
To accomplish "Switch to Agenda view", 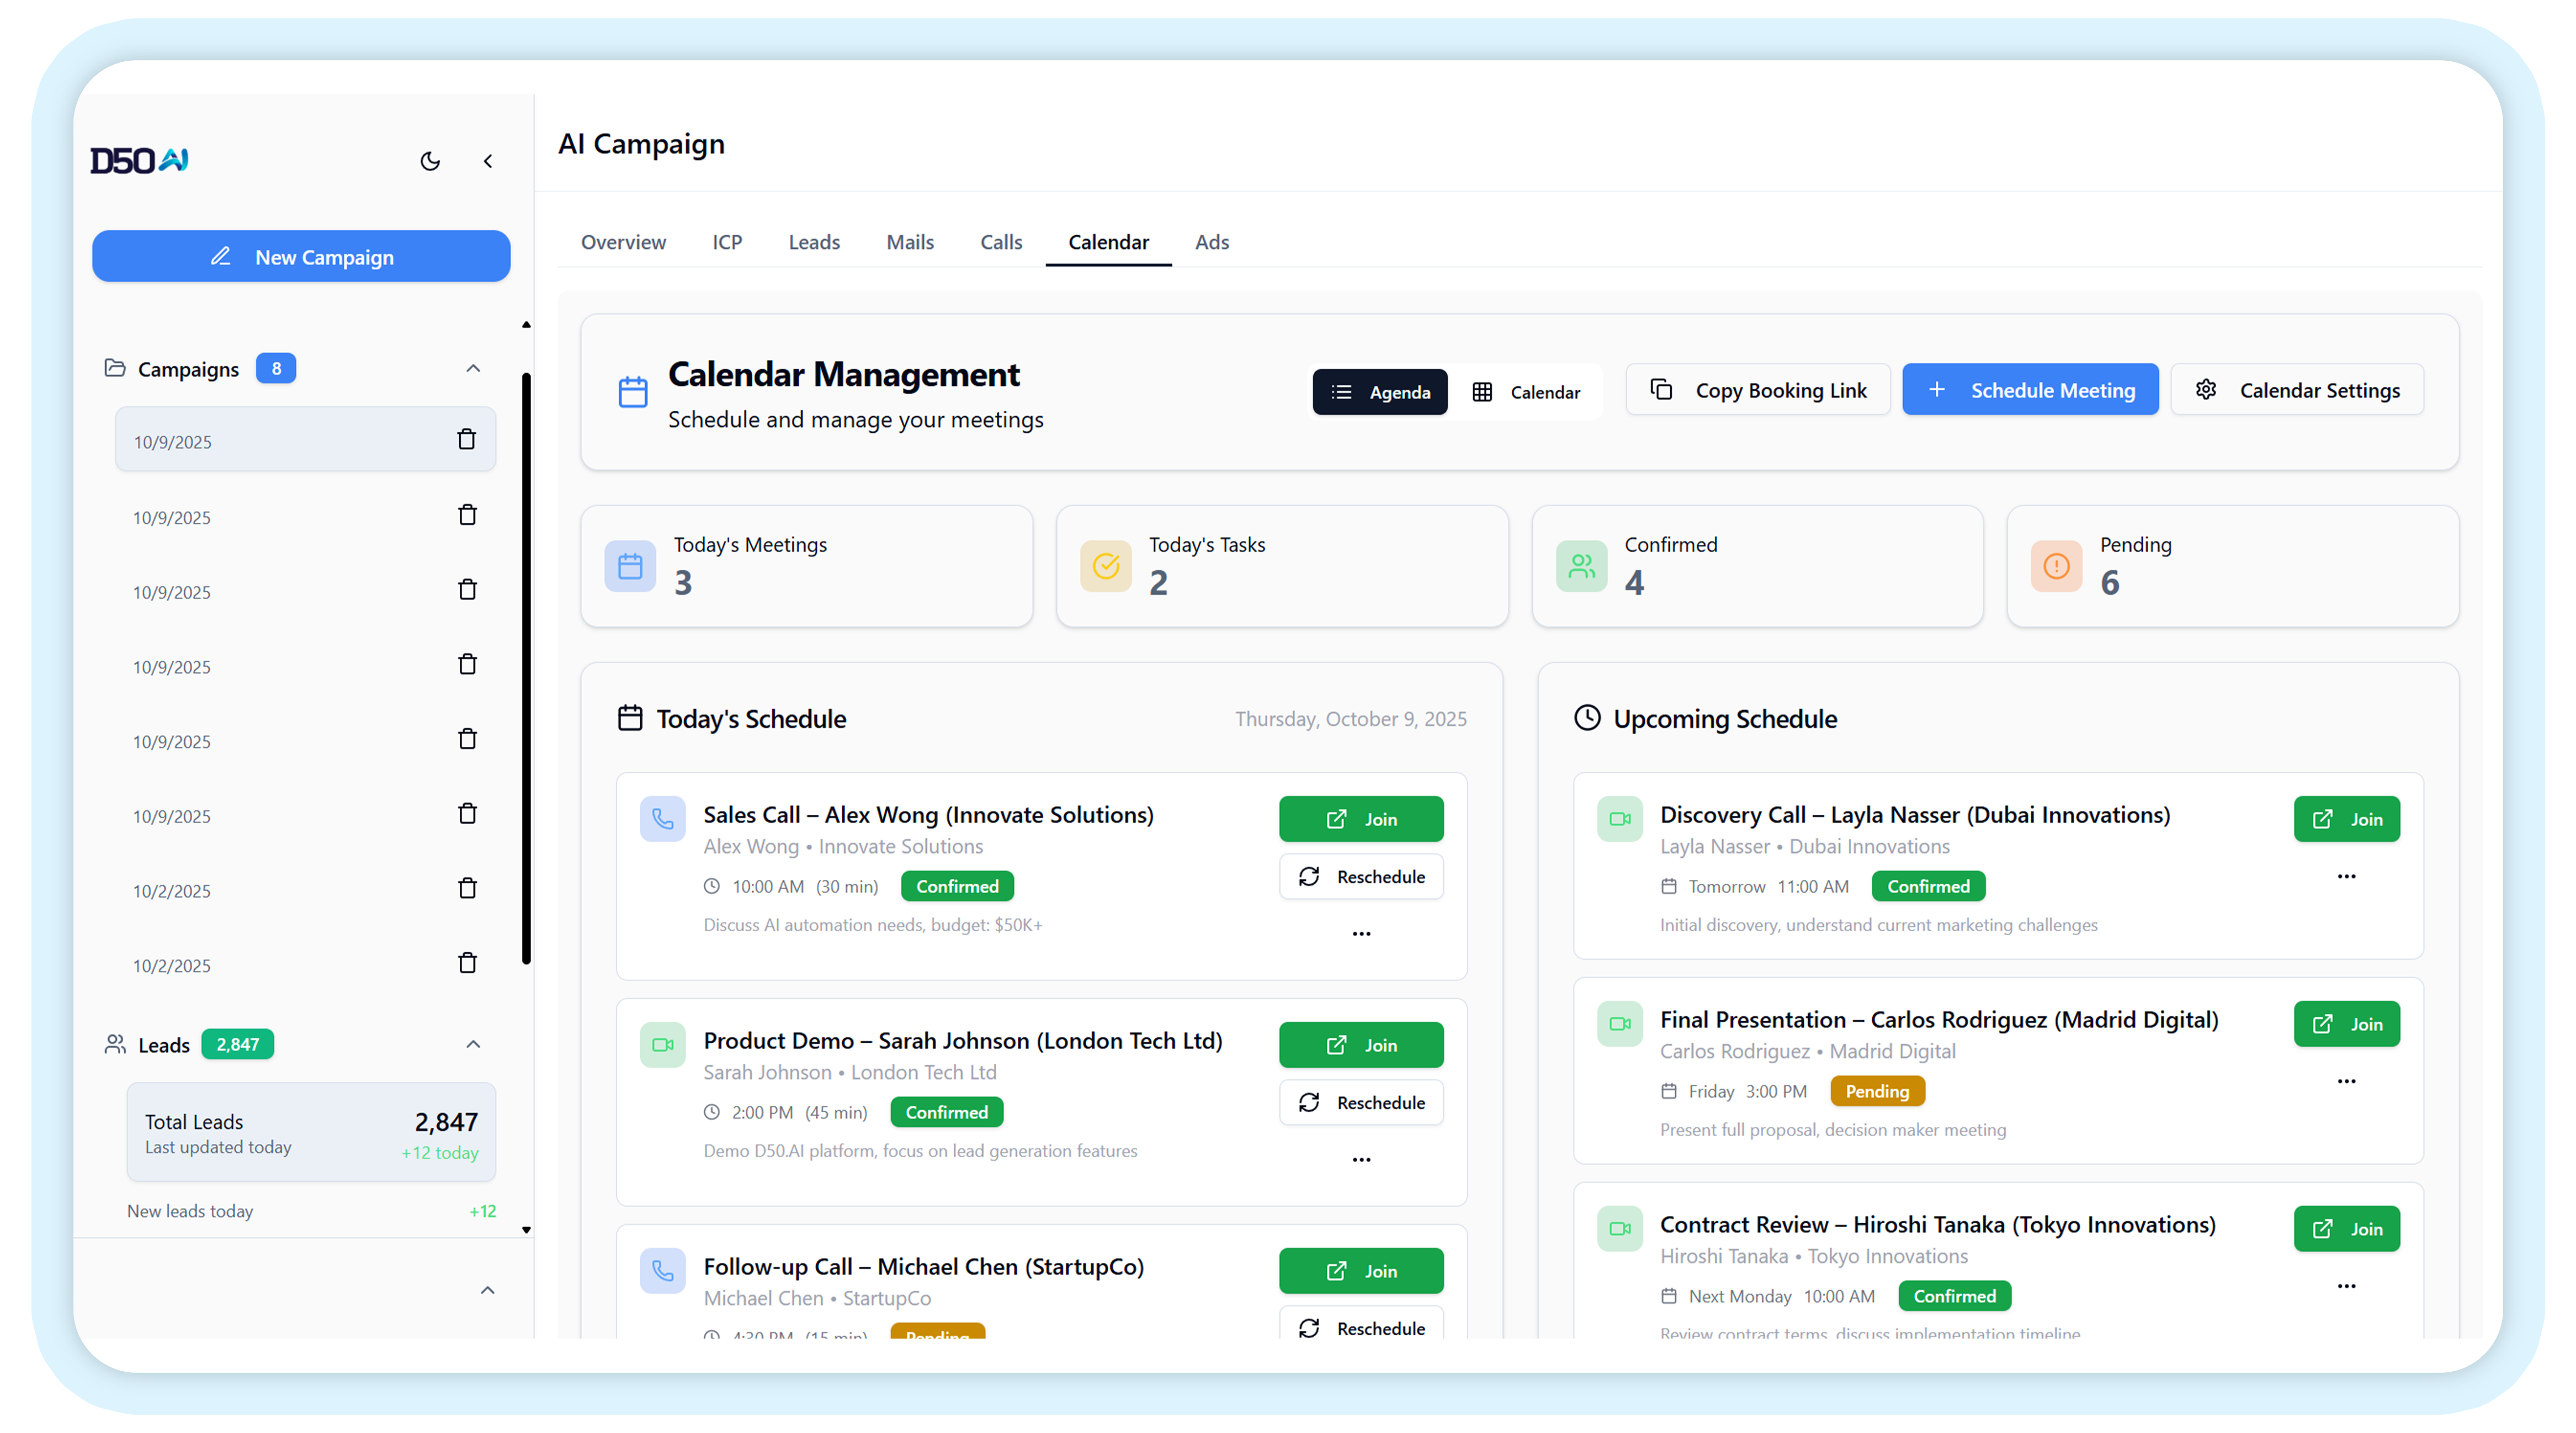I will pyautogui.click(x=1379, y=392).
